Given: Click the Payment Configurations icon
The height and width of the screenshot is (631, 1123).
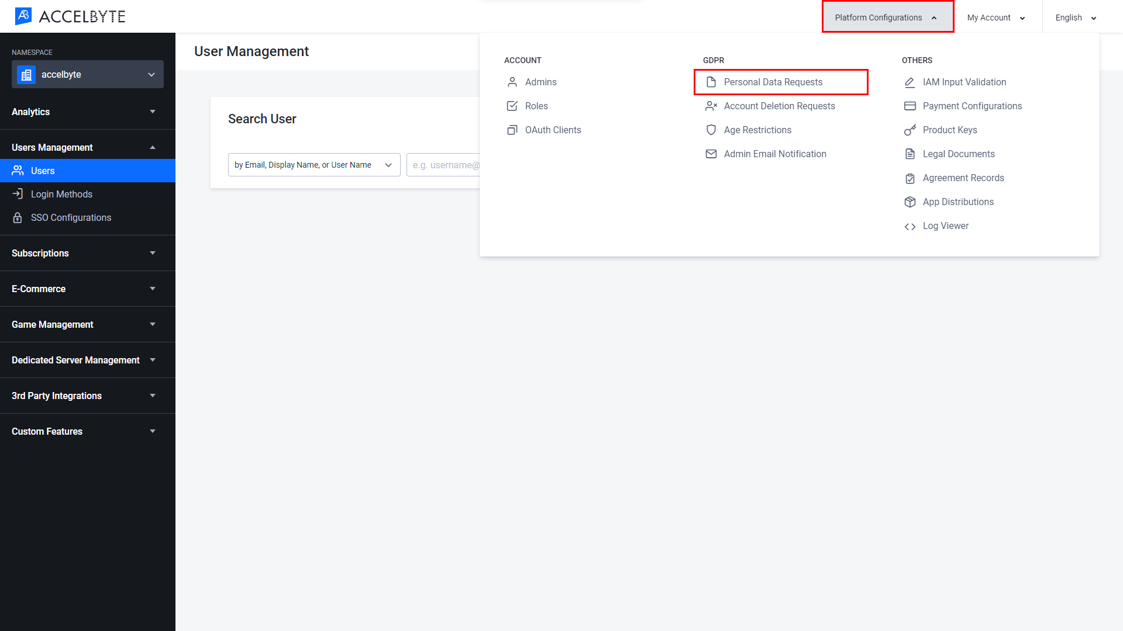Looking at the screenshot, I should 910,106.
